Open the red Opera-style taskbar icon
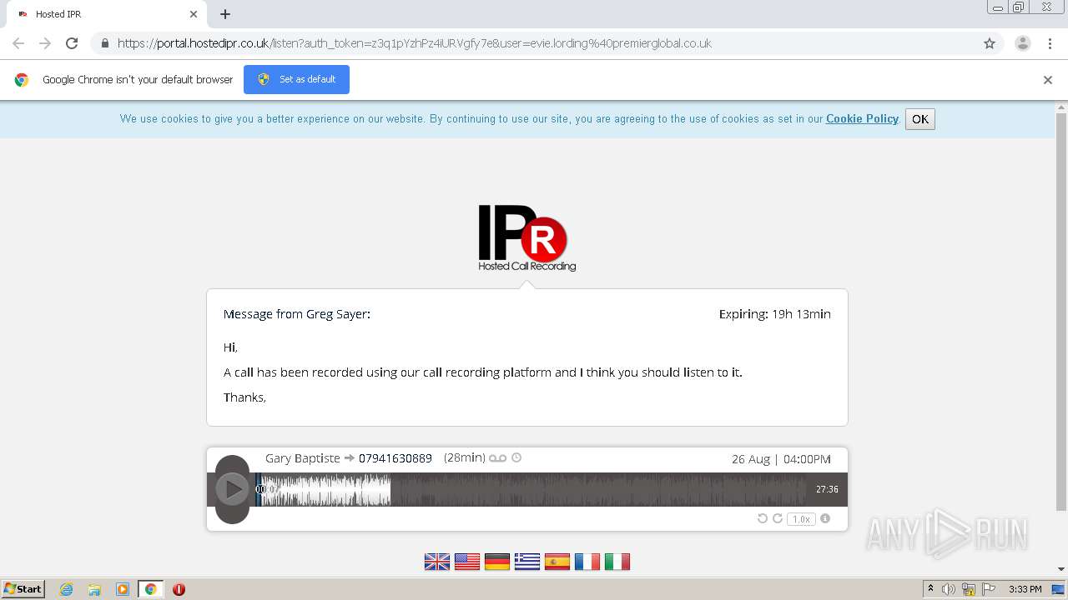The height and width of the screenshot is (600, 1068). point(179,589)
